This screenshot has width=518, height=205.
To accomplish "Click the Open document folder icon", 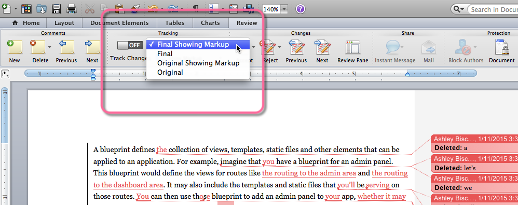I will point(42,9).
